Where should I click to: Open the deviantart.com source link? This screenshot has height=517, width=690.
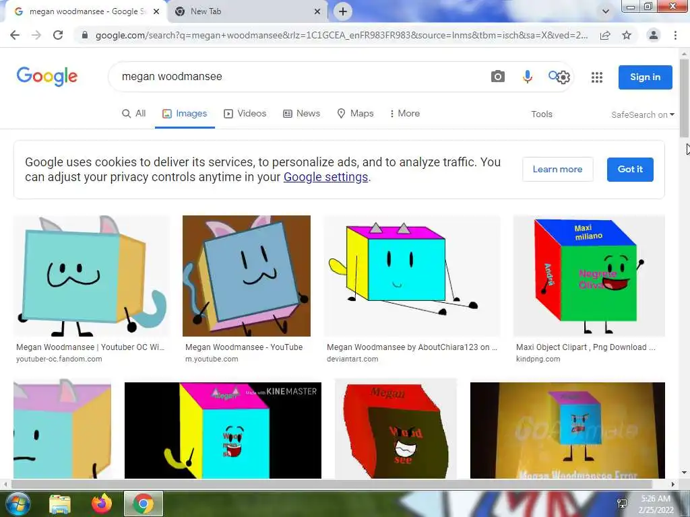[352, 359]
